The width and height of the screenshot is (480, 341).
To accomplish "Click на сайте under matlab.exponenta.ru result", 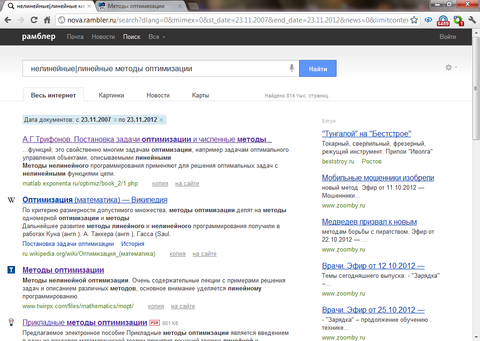I will 187,184.
